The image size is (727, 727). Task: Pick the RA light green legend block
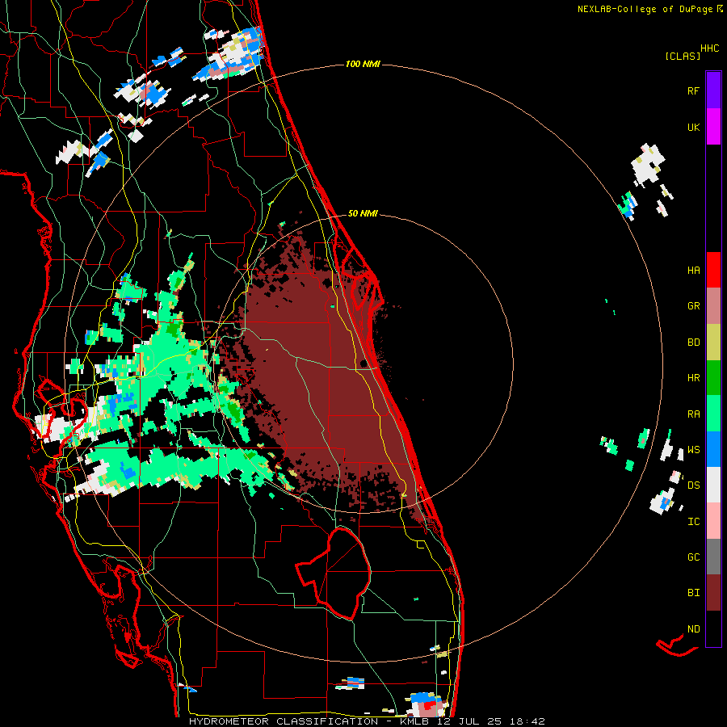[713, 414]
